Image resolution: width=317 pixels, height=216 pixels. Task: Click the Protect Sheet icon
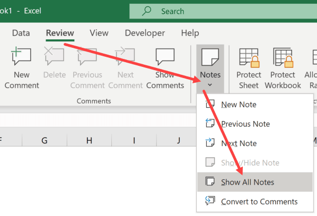coord(249,58)
